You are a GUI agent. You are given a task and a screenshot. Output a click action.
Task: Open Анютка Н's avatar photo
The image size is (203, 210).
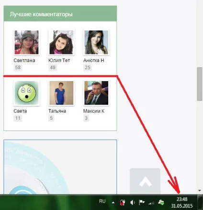click(96, 42)
